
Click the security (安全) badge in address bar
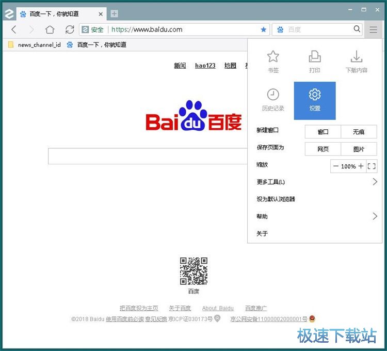click(92, 29)
